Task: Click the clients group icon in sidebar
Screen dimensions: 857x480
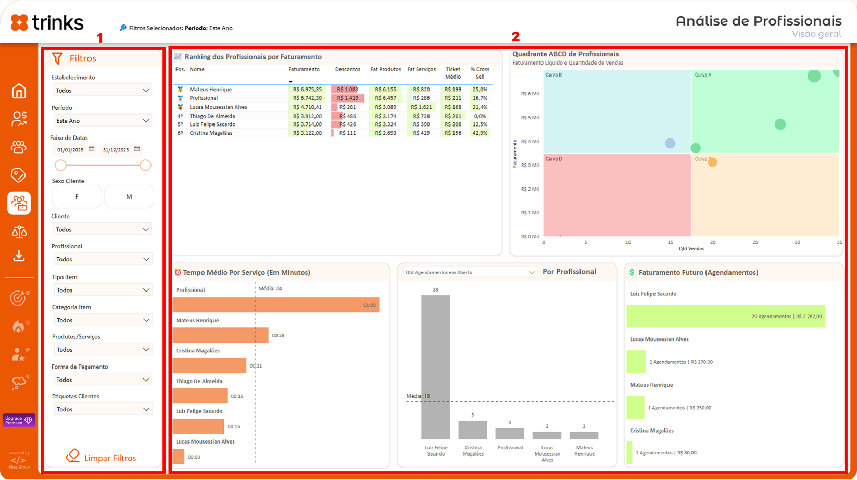Action: pos(19,147)
